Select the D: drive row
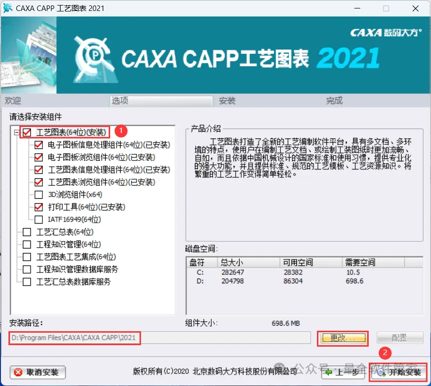The width and height of the screenshot is (431, 386). click(304, 281)
